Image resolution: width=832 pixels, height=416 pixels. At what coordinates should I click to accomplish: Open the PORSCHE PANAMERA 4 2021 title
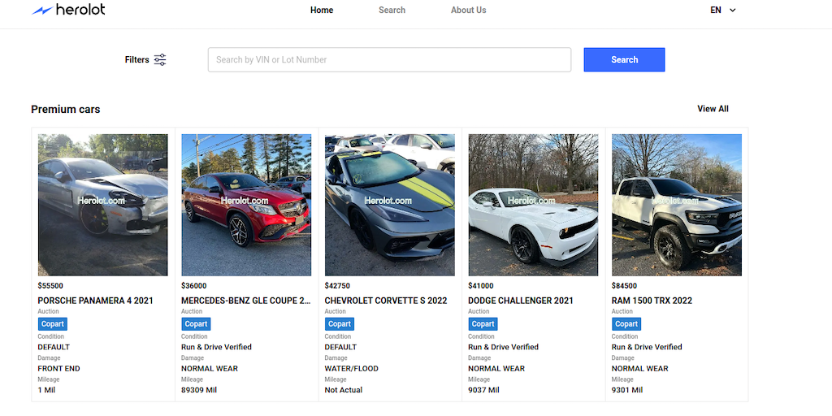96,301
